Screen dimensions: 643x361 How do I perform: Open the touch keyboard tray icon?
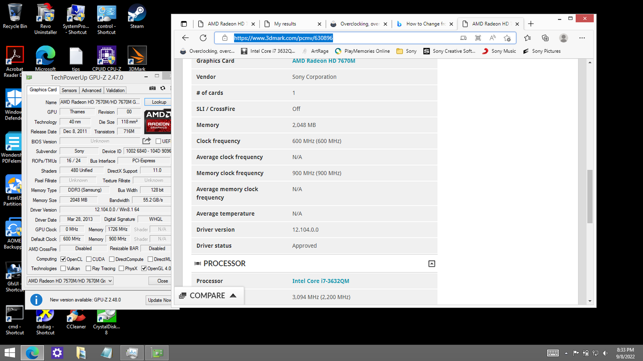tap(553, 353)
